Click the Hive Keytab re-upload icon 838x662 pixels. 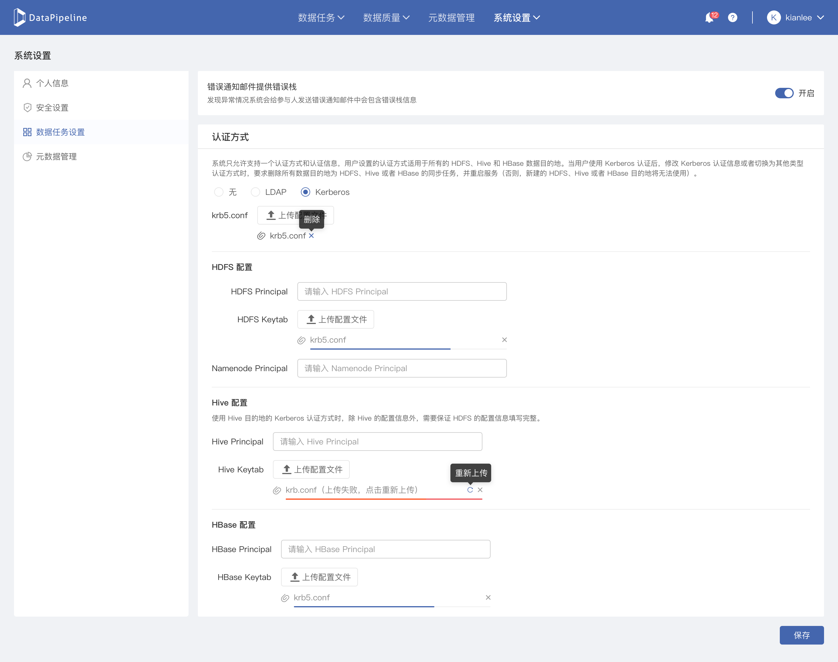point(470,490)
